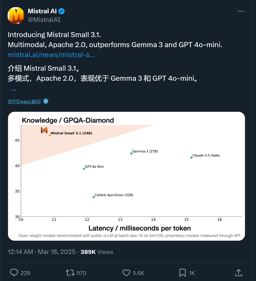
Task: Click the @MistralAI handle
Action: click(x=44, y=20)
